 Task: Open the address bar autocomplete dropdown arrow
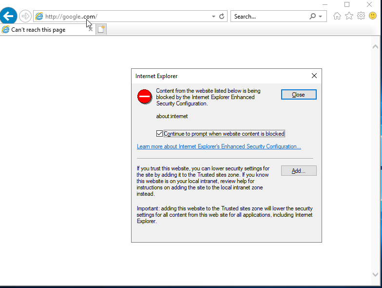[213, 17]
